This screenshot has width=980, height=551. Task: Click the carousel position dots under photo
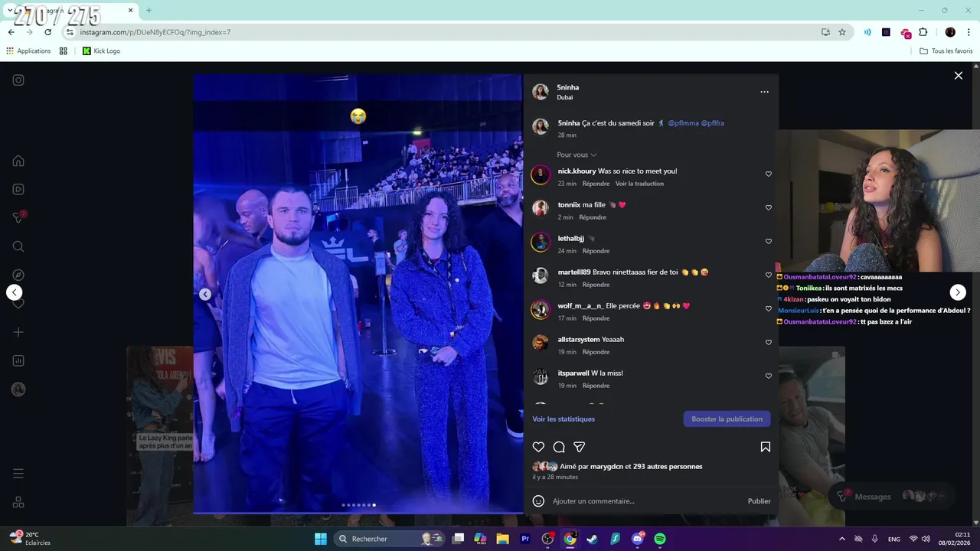point(358,505)
